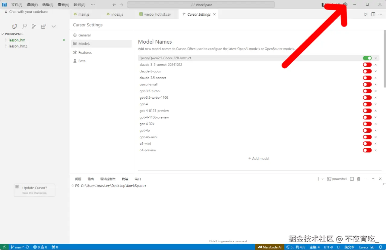Click the Add model link

[259, 159]
